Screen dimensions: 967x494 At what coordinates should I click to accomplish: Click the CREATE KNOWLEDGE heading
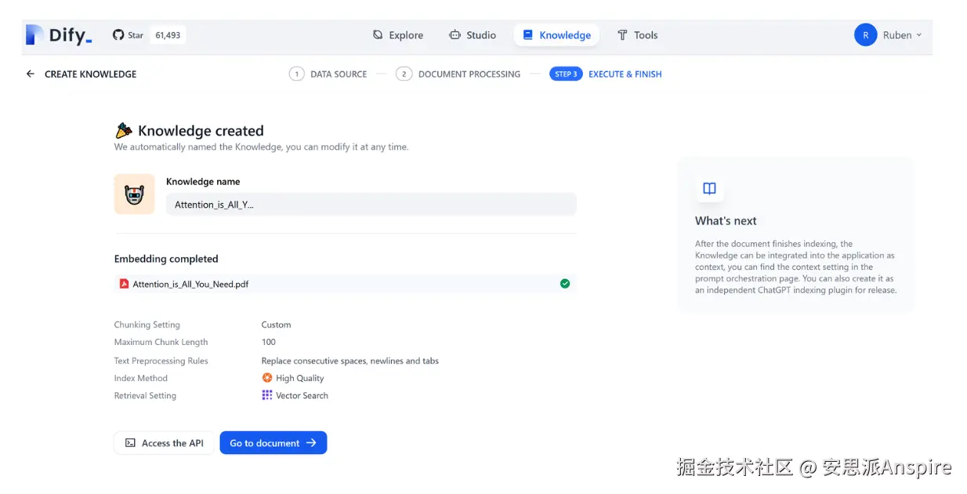click(x=90, y=74)
